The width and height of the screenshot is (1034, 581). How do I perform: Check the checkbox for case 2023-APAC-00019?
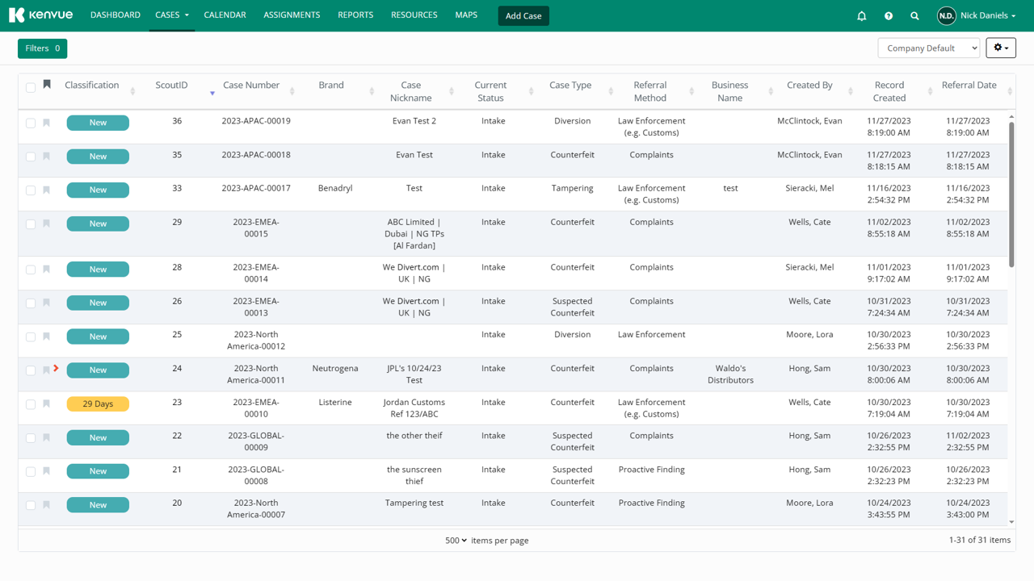[x=31, y=121]
